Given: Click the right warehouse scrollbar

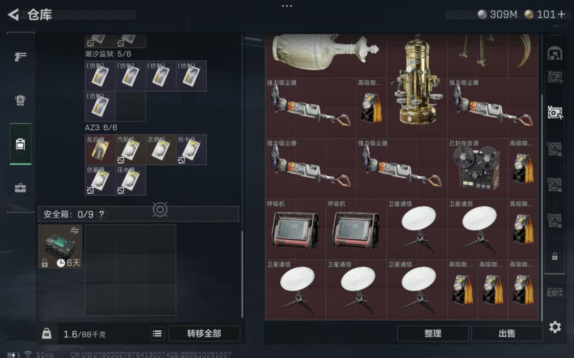Looking at the screenshot, I should click(542, 207).
